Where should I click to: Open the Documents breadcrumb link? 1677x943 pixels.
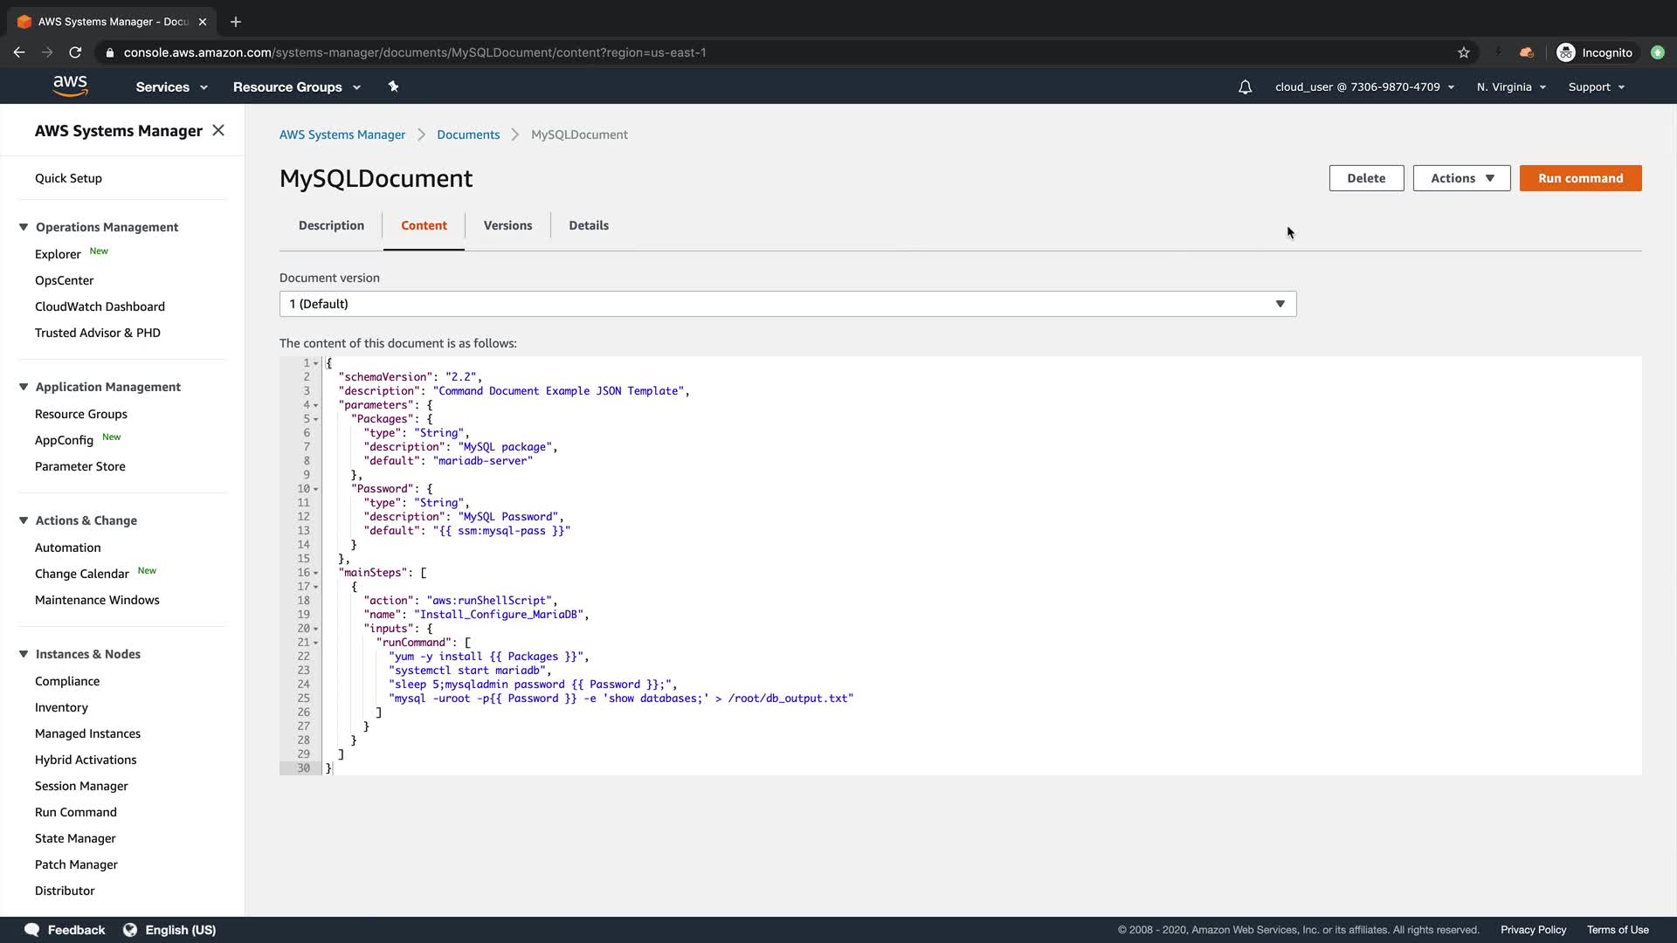(468, 134)
